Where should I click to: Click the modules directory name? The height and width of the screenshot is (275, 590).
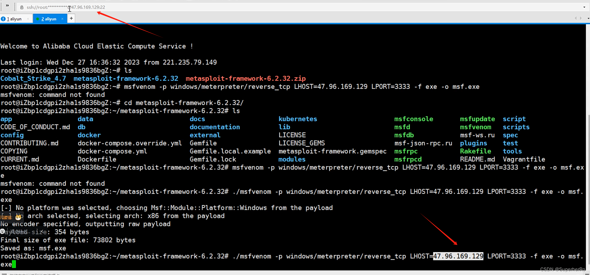292,160
